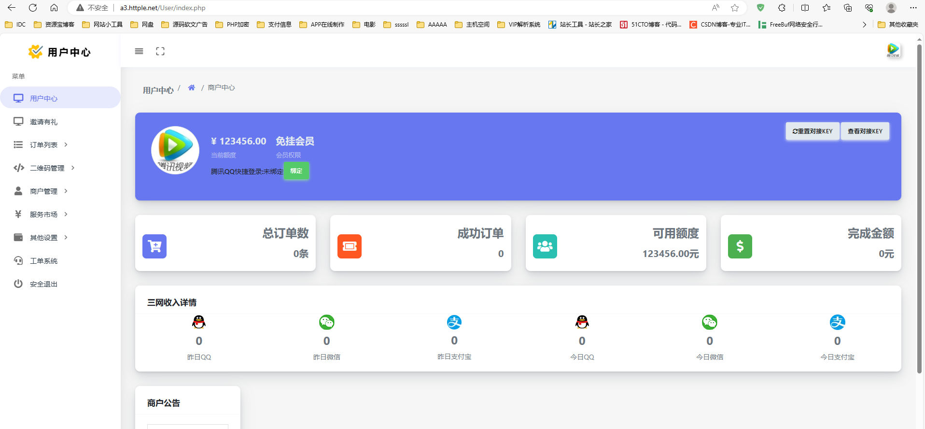Open the PHP加密 bookmark folder
925x429 pixels.
(232, 25)
